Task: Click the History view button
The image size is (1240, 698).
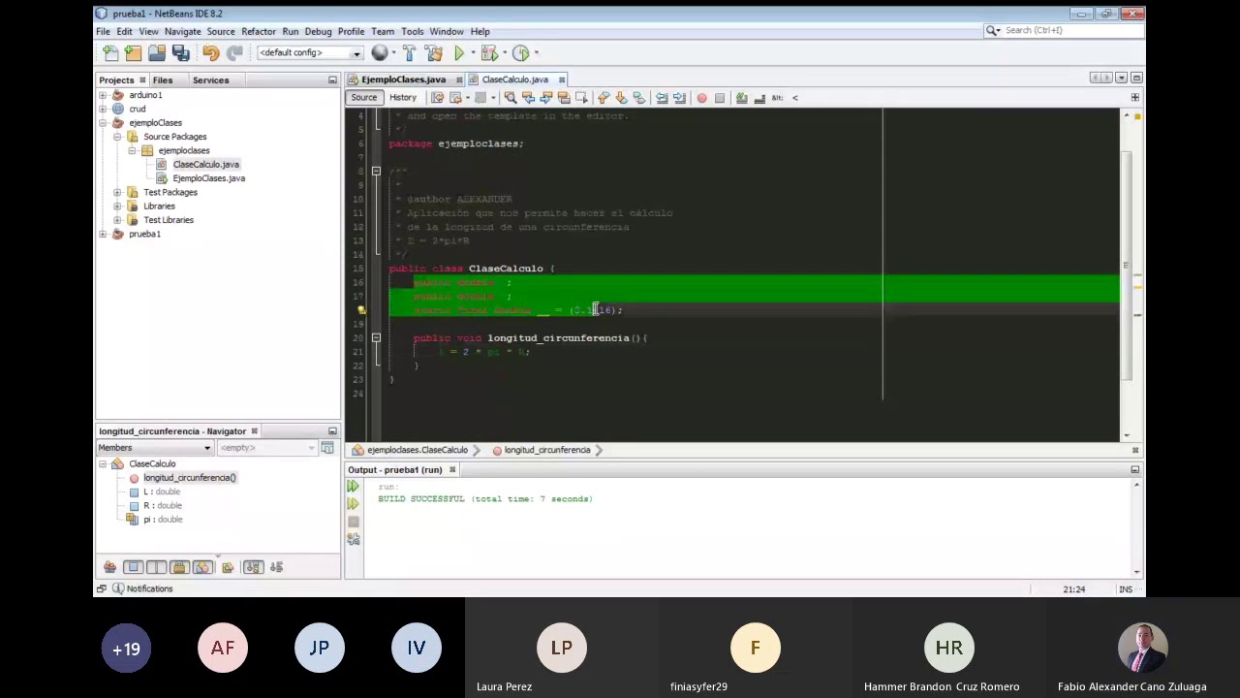Action: 403,98
